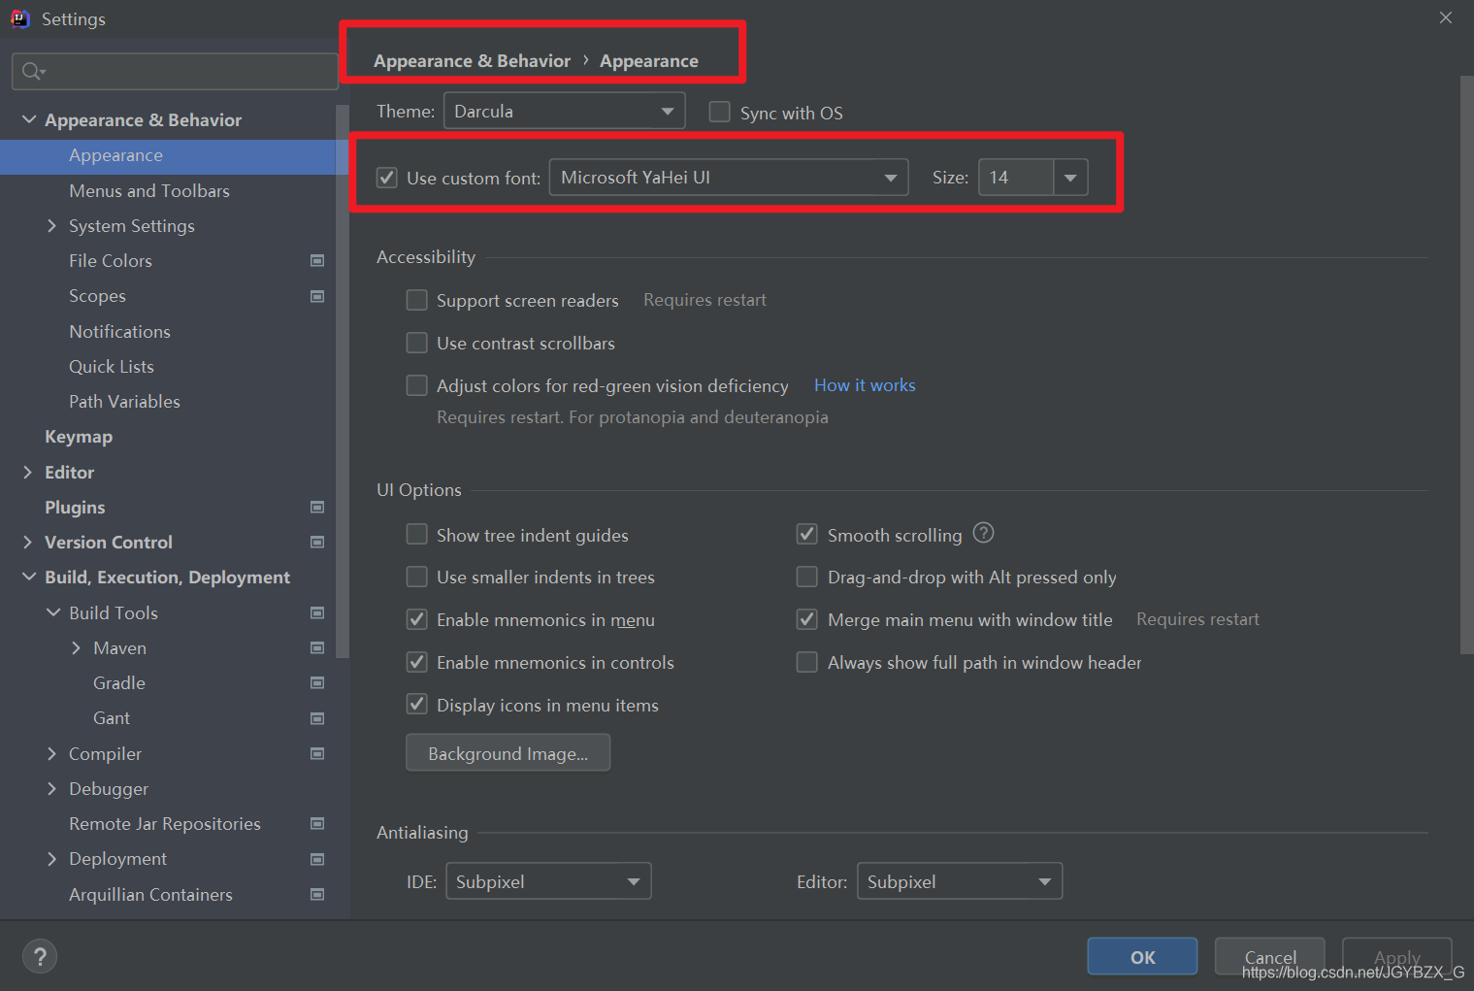The height and width of the screenshot is (991, 1474).
Task: Click the IntelliJ logo in title bar
Action: click(19, 18)
